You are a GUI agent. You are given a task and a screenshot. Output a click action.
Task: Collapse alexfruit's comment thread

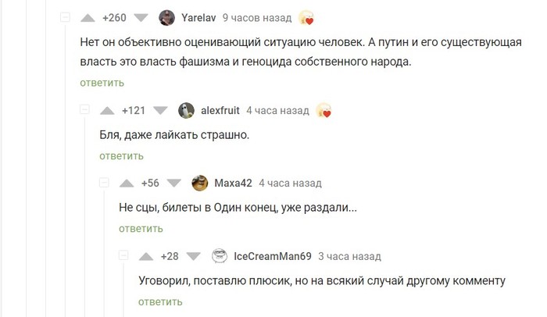coord(85,110)
